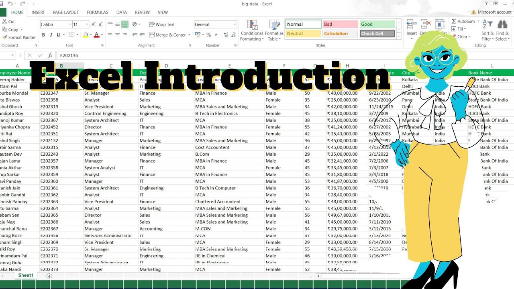Image resolution: width=514 pixels, height=289 pixels.
Task: Open the Font dialog launcher
Action: 102,46
